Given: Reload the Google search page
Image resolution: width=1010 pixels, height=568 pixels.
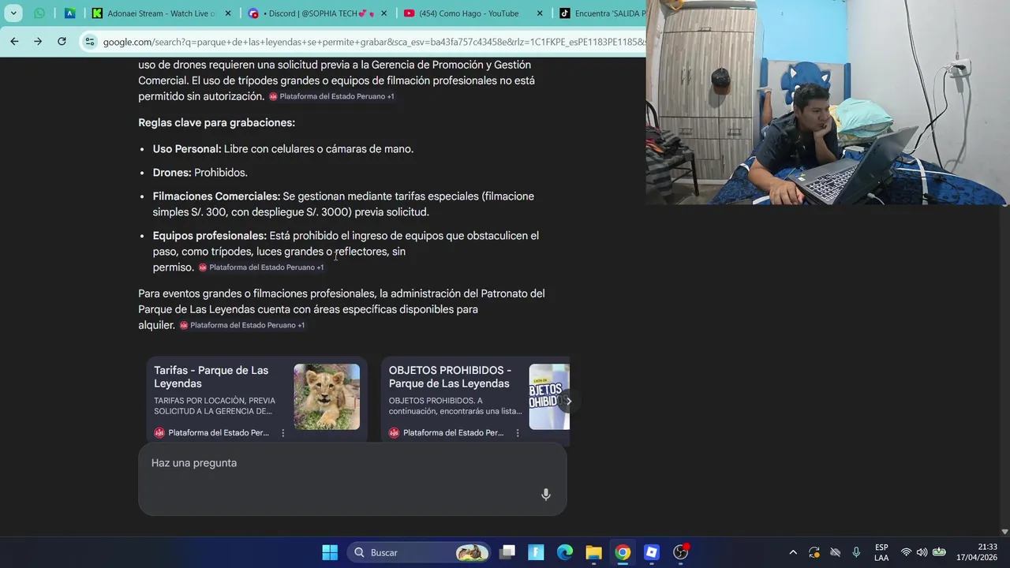Looking at the screenshot, I should click(62, 42).
